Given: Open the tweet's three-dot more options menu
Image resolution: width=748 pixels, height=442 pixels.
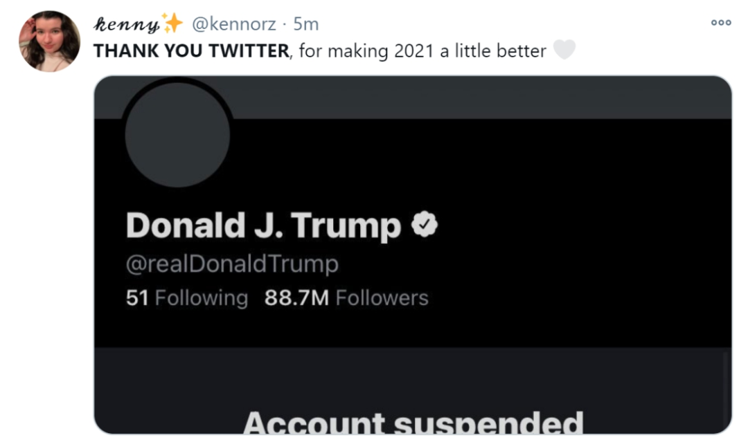Looking at the screenshot, I should coord(721,23).
